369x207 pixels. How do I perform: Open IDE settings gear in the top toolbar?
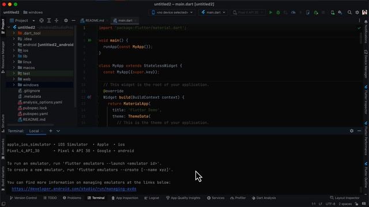[x=357, y=12]
